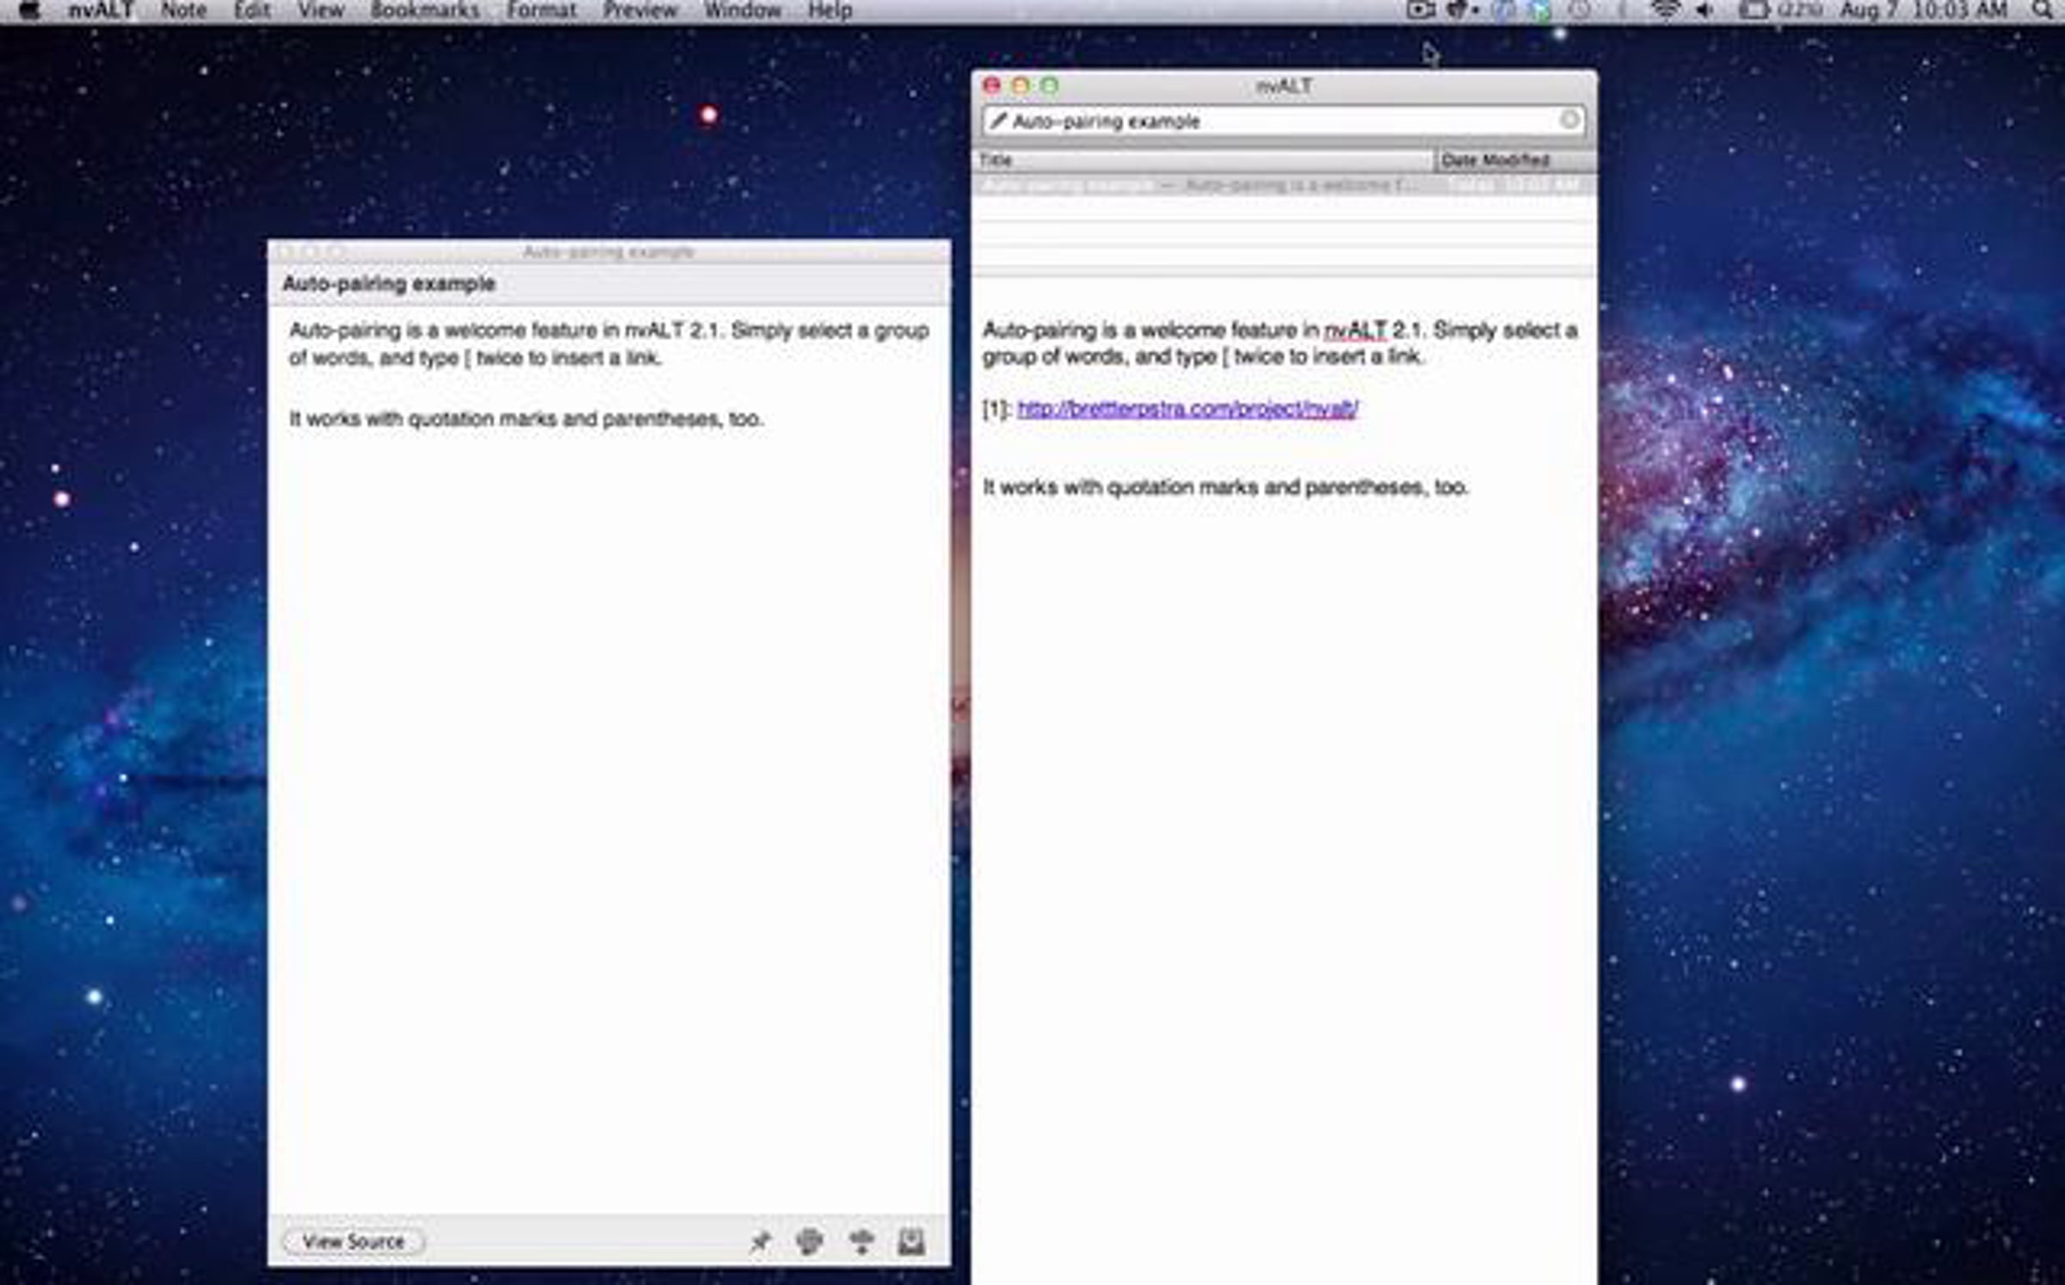The width and height of the screenshot is (2065, 1285).
Task: Click the volume speaker icon in the menu bar
Action: 1704,10
